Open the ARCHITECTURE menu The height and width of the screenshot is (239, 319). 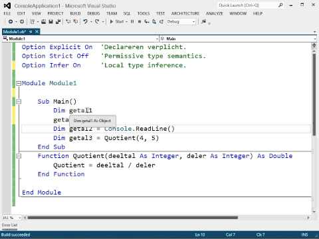(x=185, y=13)
